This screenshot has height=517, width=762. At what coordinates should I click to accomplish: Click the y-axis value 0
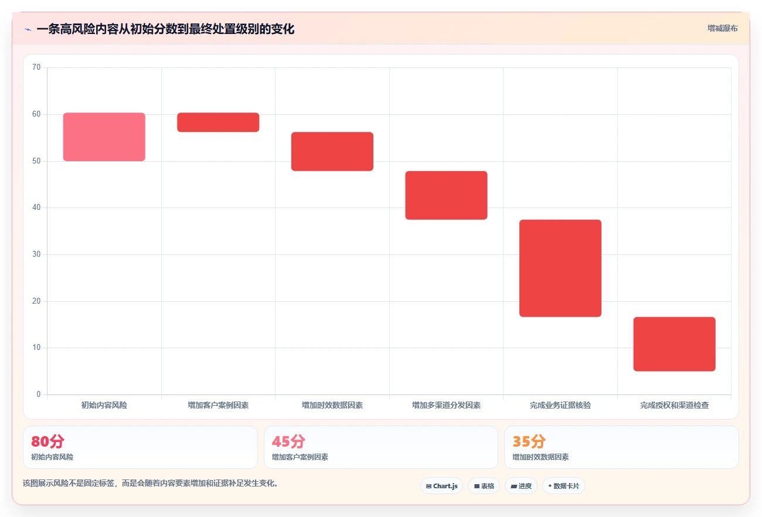(x=39, y=394)
